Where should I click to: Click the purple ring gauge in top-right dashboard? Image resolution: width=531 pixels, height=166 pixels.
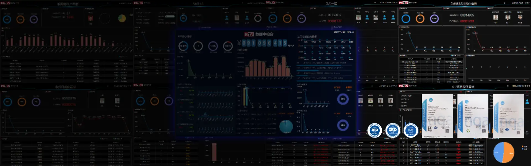(x=434, y=19)
